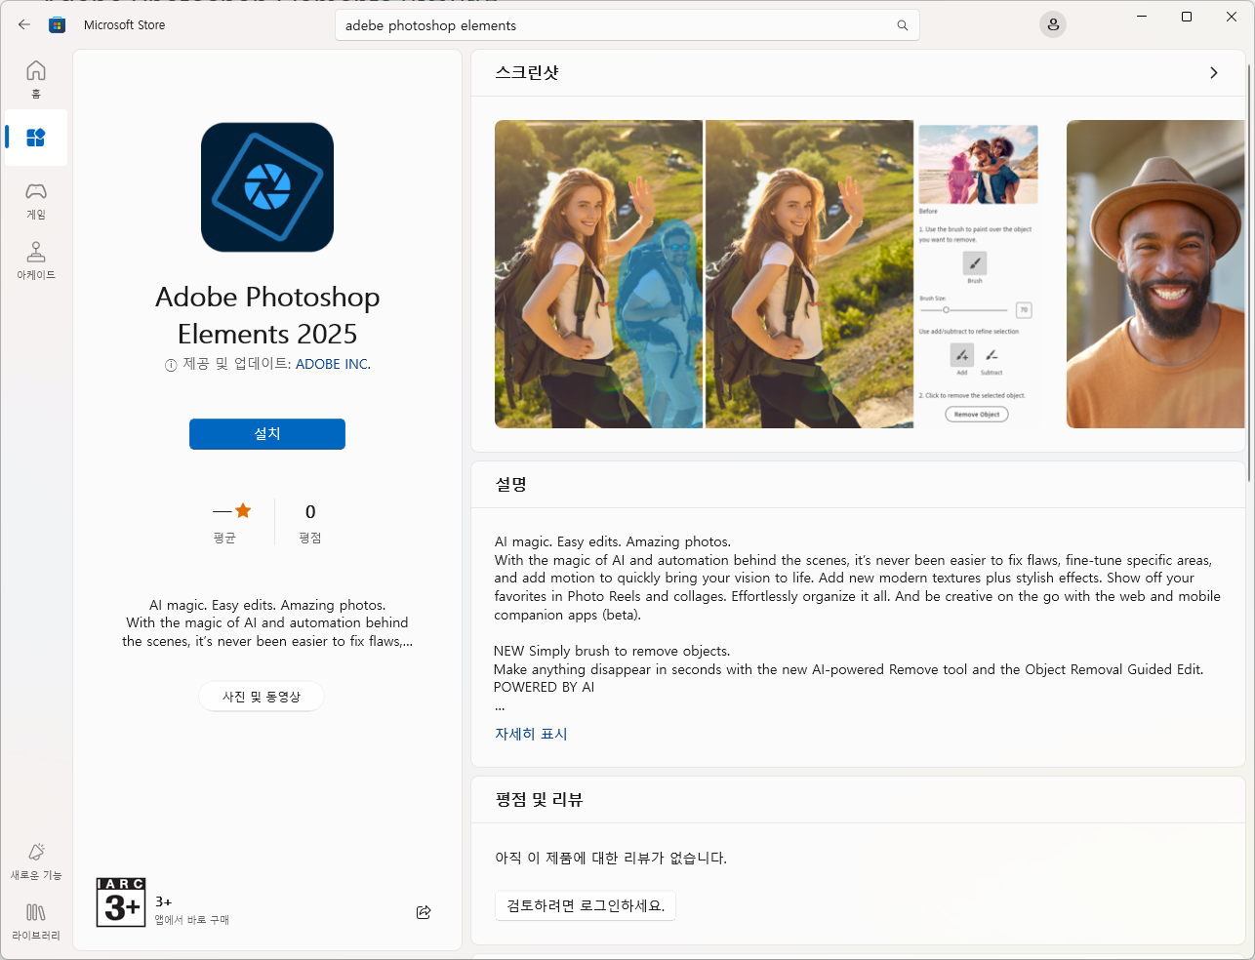Close the Microsoft Store window
The image size is (1255, 960).
pos(1232,17)
